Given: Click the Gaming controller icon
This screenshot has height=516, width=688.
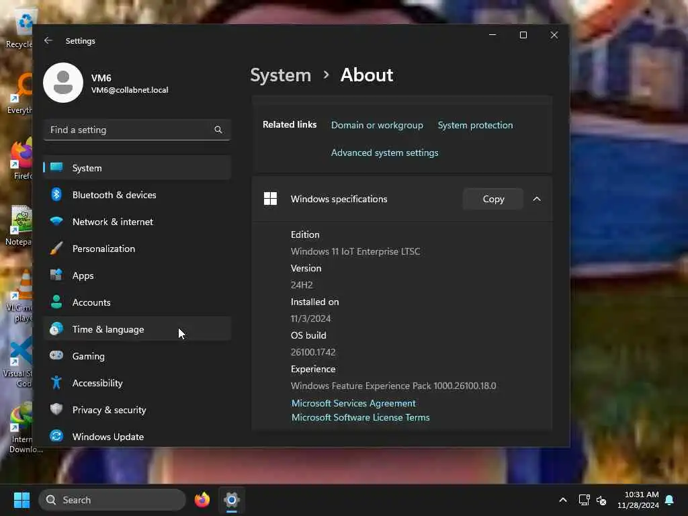Looking at the screenshot, I should pyautogui.click(x=56, y=355).
